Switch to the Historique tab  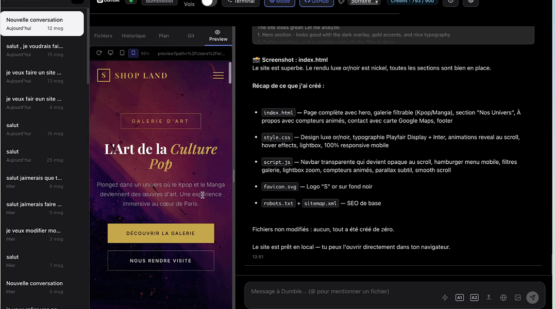(x=133, y=36)
